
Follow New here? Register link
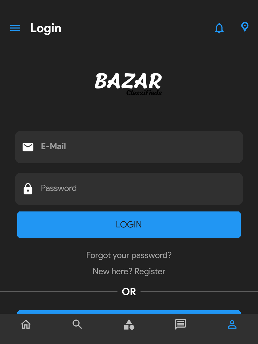(x=129, y=271)
